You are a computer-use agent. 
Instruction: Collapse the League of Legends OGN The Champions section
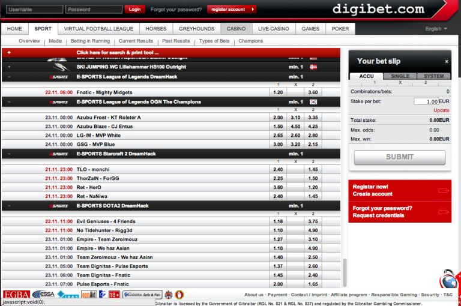click(9, 102)
